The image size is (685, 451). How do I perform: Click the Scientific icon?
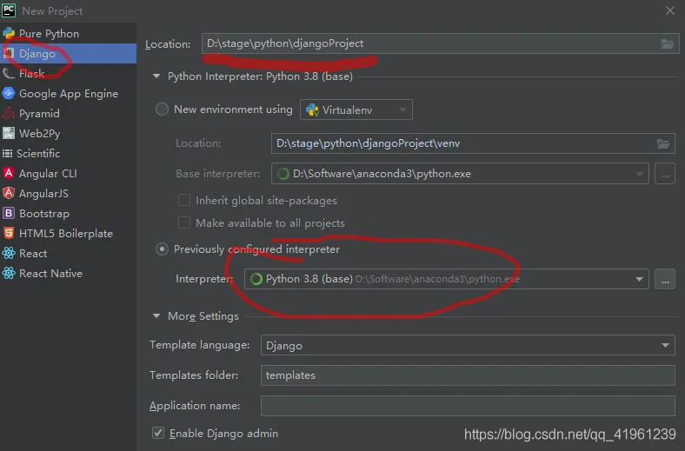[8, 153]
